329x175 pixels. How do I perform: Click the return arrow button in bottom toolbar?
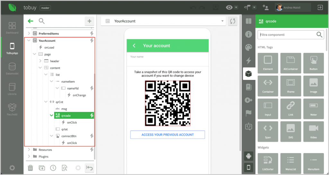point(89,168)
